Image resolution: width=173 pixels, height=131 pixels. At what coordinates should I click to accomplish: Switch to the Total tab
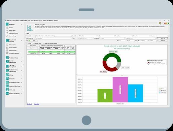(29, 43)
